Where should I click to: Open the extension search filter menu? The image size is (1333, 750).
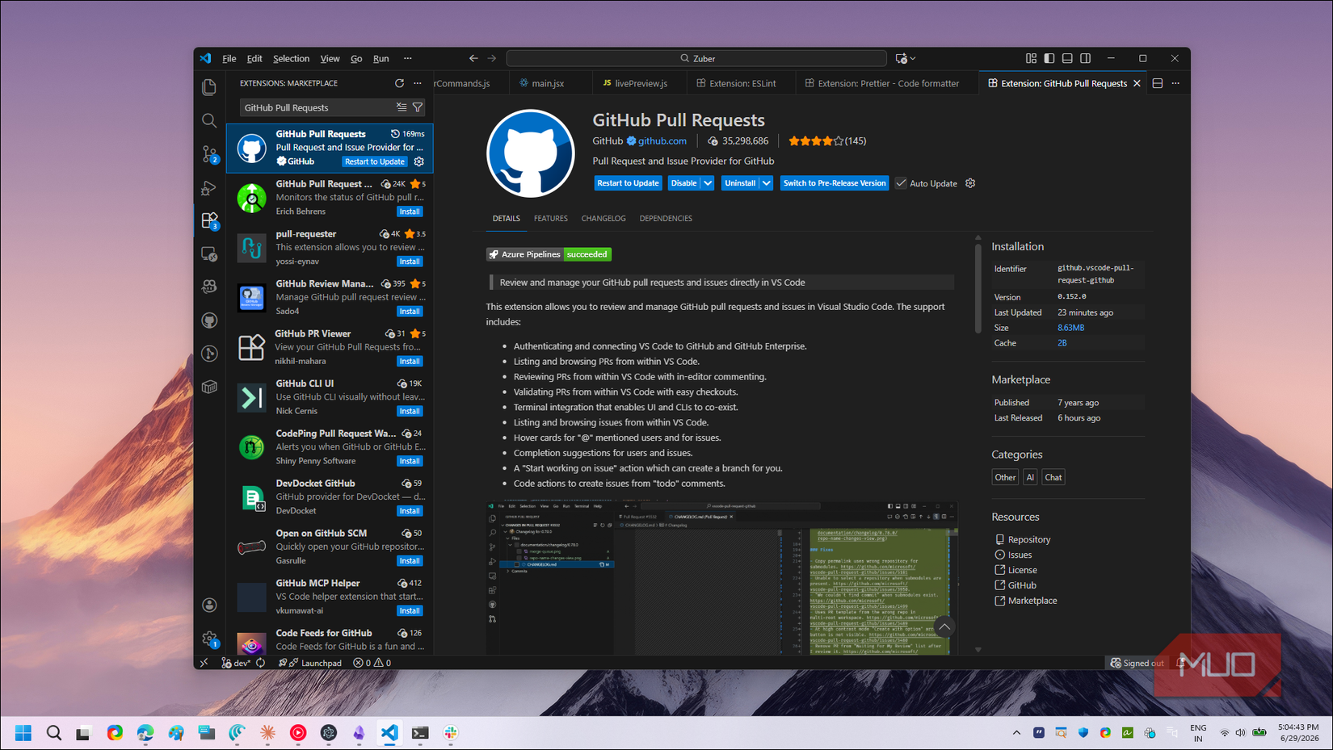point(418,107)
